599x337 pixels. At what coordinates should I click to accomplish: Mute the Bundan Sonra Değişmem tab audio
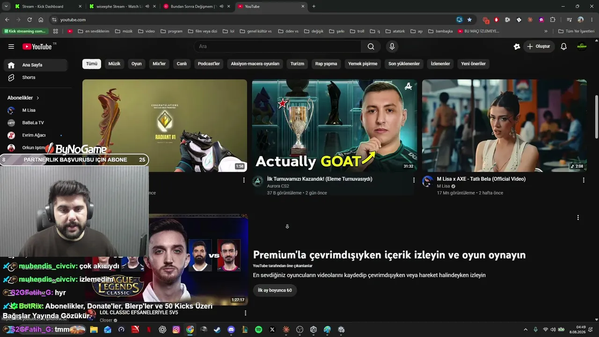coord(221,7)
